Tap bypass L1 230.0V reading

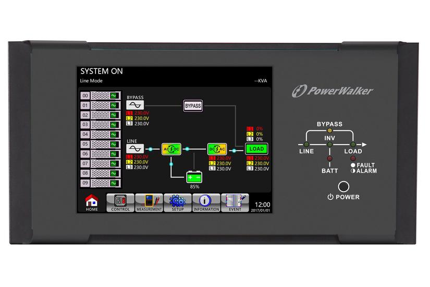pyautogui.click(x=138, y=113)
